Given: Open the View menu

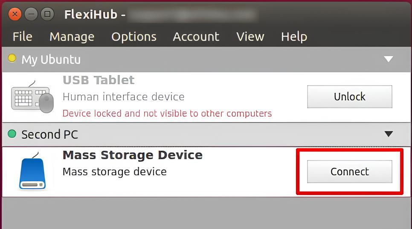Looking at the screenshot, I should pos(250,37).
